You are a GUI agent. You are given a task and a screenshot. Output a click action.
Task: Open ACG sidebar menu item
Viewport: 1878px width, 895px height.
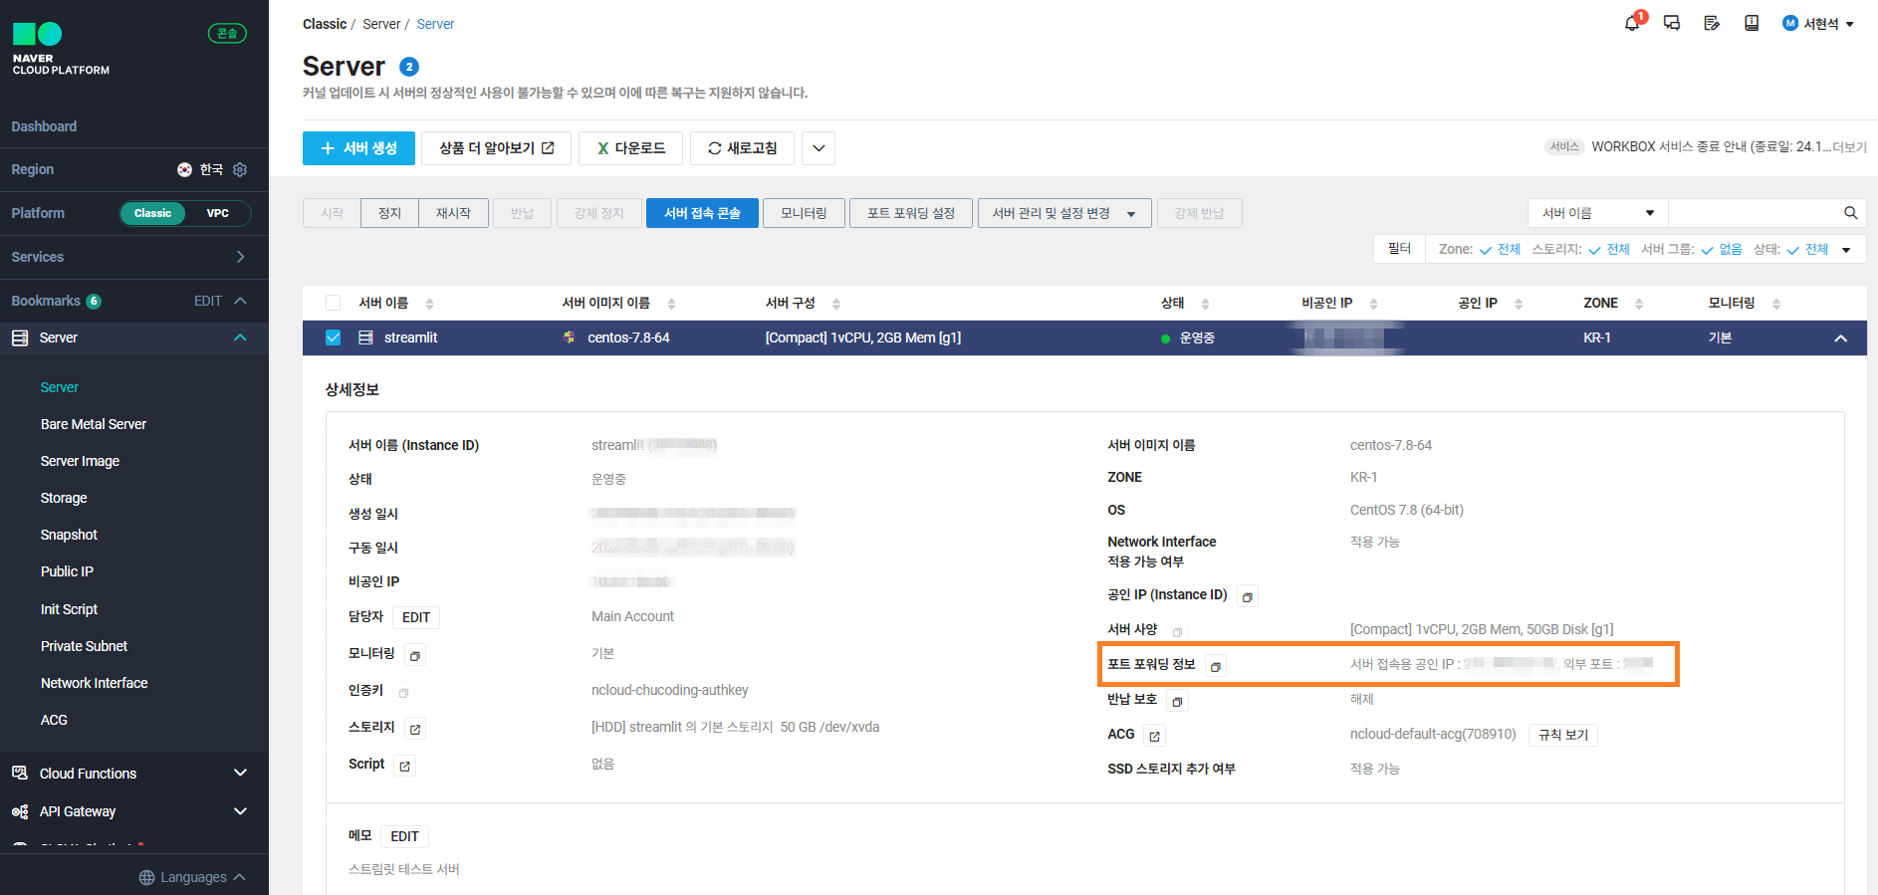[54, 720]
